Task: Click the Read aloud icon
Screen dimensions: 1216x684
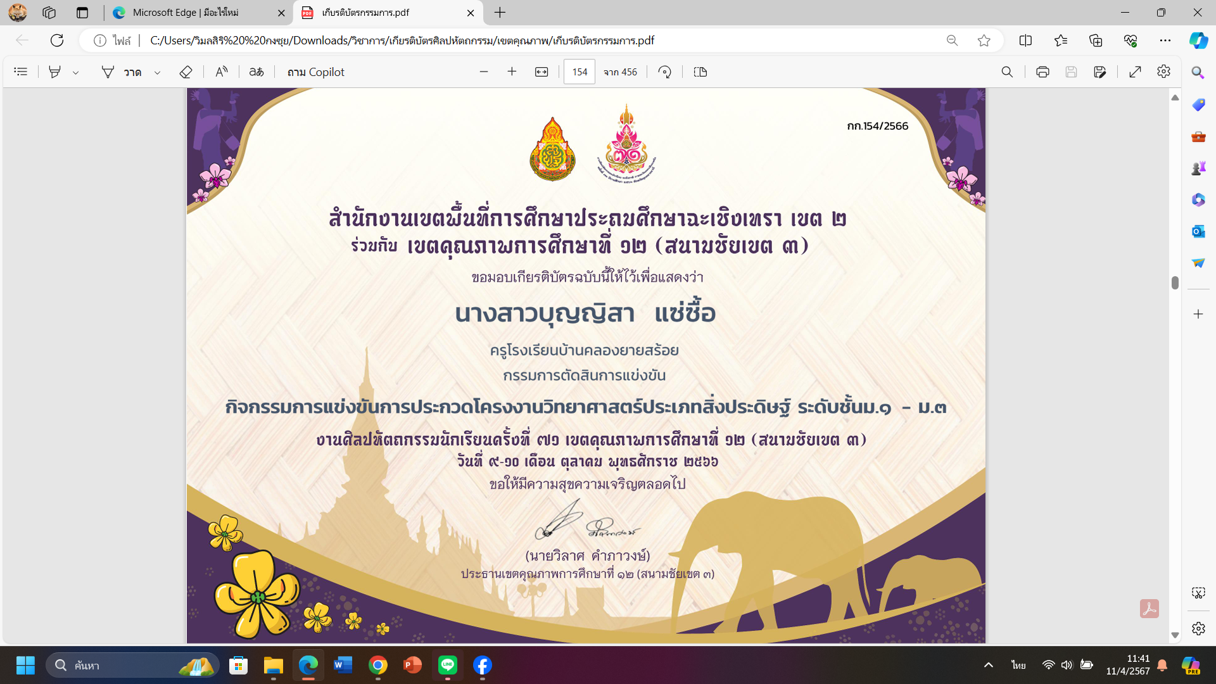Action: click(221, 72)
